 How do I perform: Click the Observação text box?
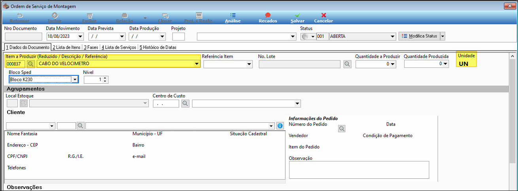pos(359,170)
